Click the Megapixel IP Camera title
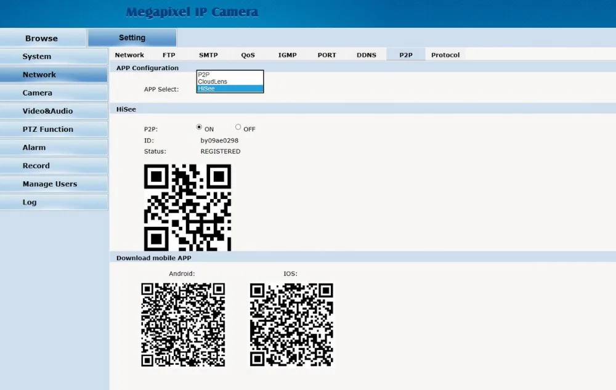This screenshot has width=616, height=390. [192, 12]
